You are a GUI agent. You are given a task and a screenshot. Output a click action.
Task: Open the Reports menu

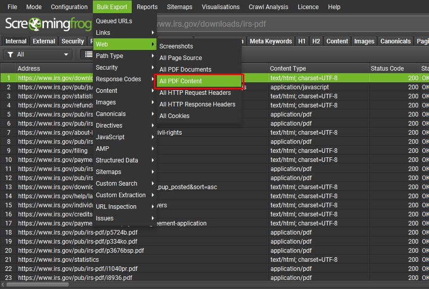point(147,7)
